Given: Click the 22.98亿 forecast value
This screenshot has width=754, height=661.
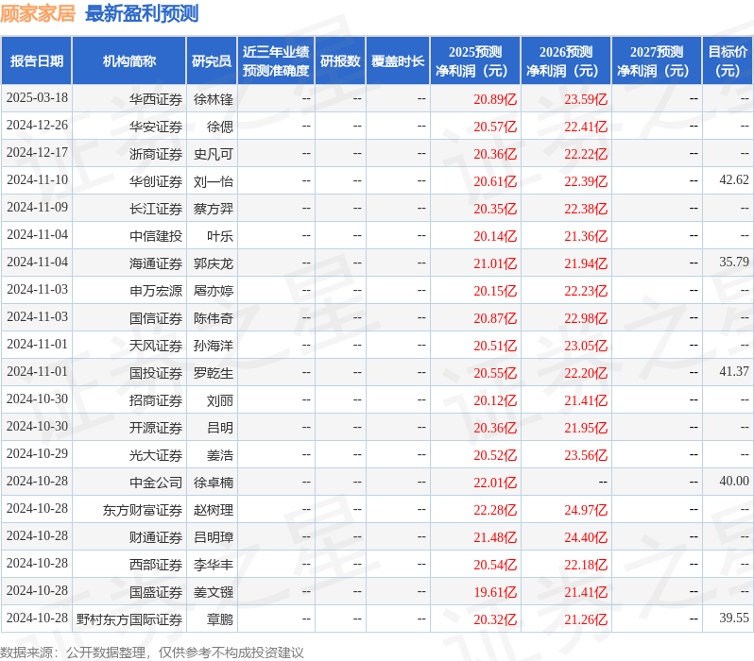Looking at the screenshot, I should pos(586,319).
